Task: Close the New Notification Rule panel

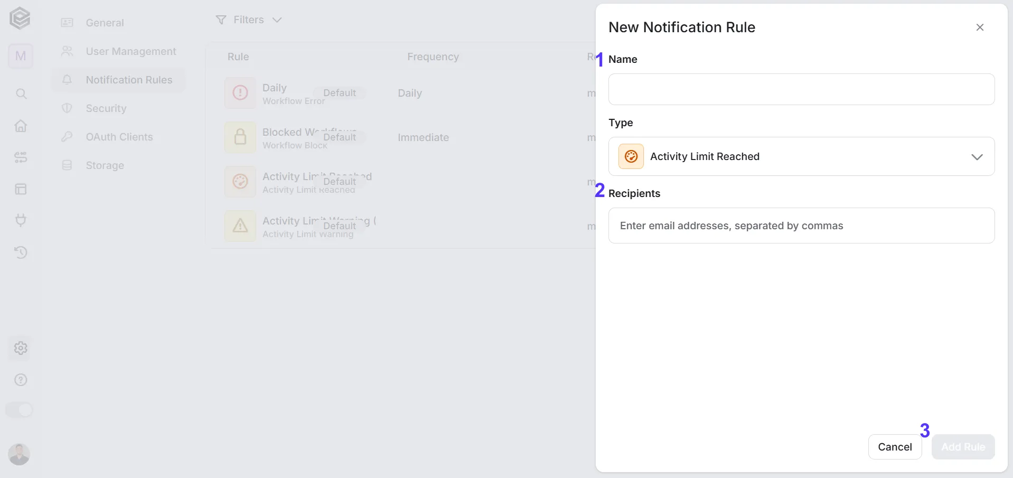Action: [x=980, y=27]
